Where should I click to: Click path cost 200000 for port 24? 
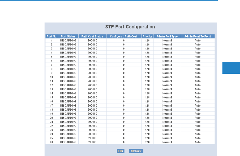[92, 134]
